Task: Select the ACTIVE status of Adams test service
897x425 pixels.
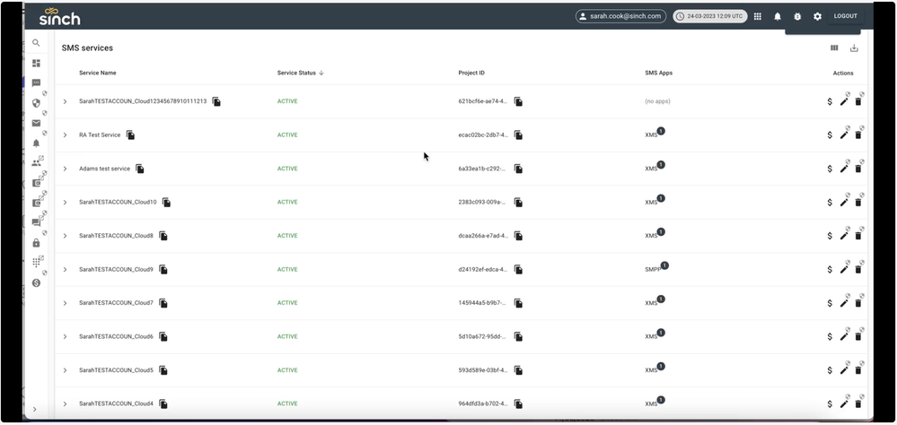Action: [x=287, y=169]
